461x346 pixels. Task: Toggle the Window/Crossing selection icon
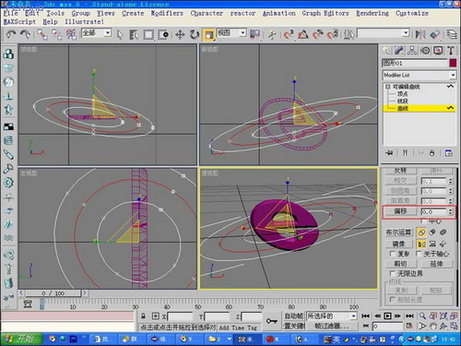163,34
